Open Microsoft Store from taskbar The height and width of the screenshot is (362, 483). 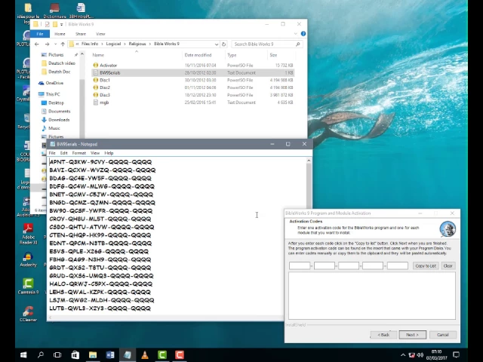(x=75, y=355)
